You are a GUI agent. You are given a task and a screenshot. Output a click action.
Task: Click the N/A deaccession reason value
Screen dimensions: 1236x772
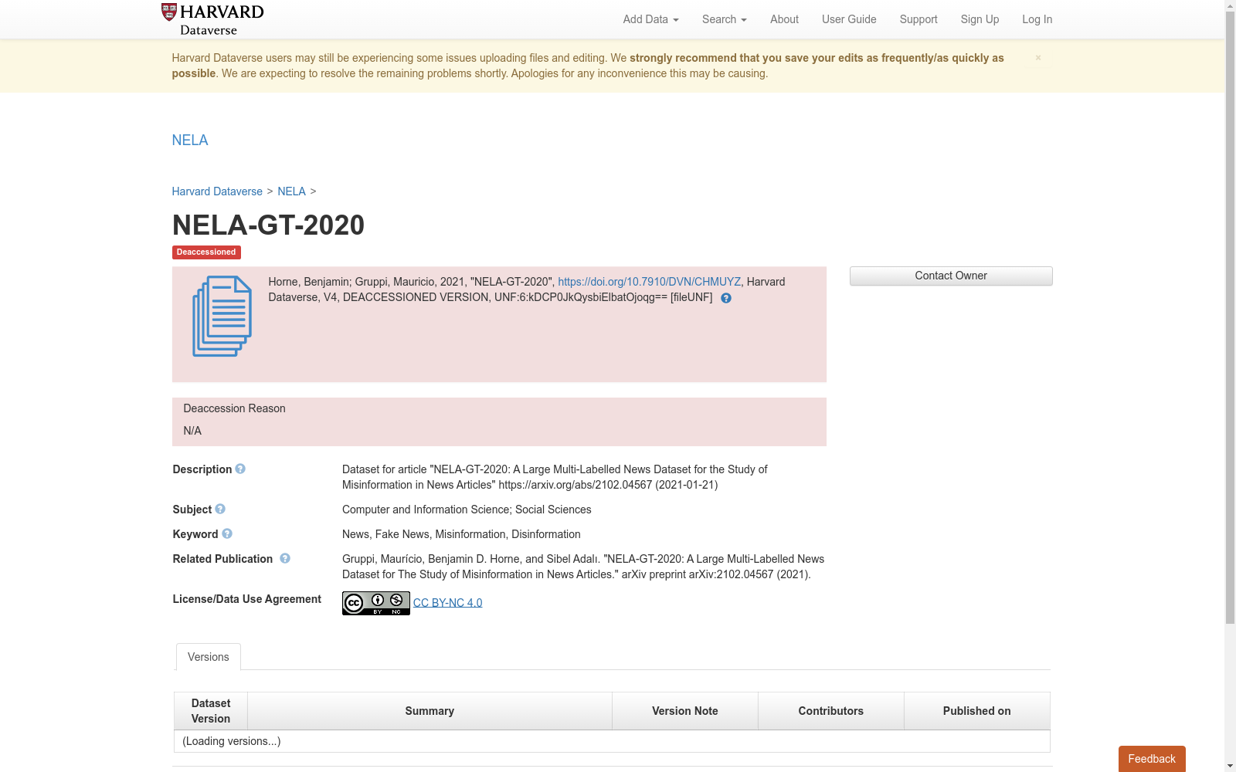pyautogui.click(x=192, y=431)
